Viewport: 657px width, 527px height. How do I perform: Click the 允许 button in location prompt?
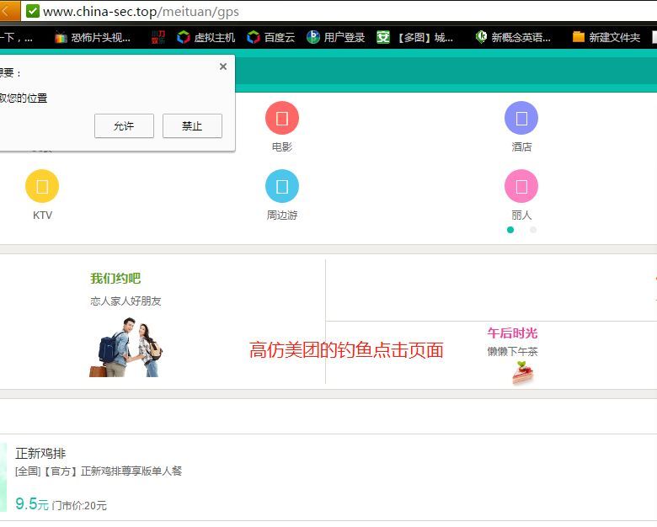pos(124,125)
